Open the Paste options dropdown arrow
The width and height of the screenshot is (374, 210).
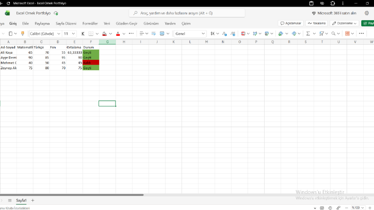click(x=16, y=33)
